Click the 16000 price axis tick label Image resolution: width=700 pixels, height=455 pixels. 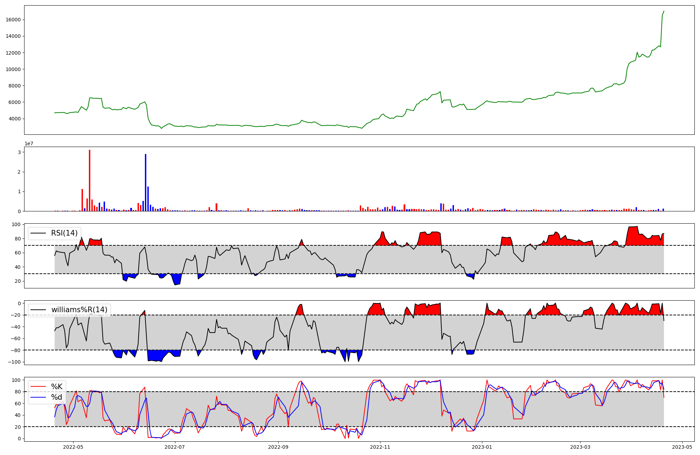(x=13, y=20)
